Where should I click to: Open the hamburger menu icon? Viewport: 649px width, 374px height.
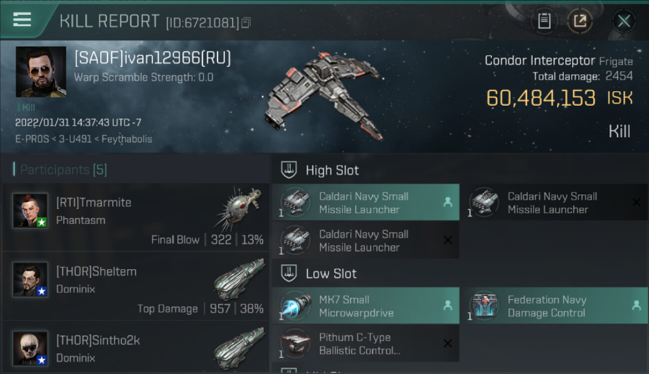click(x=22, y=19)
